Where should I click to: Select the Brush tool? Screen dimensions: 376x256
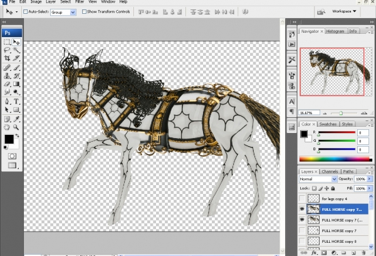tap(16, 68)
